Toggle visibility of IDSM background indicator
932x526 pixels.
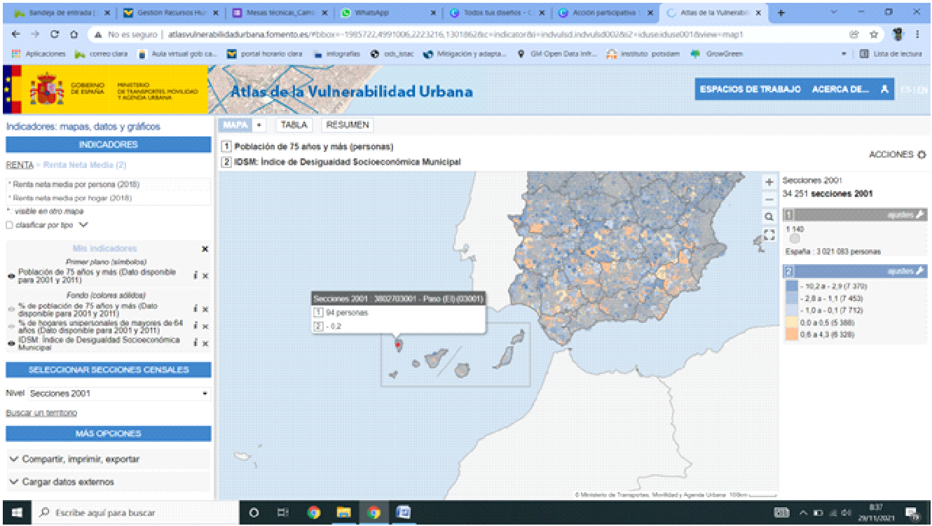[x=11, y=343]
